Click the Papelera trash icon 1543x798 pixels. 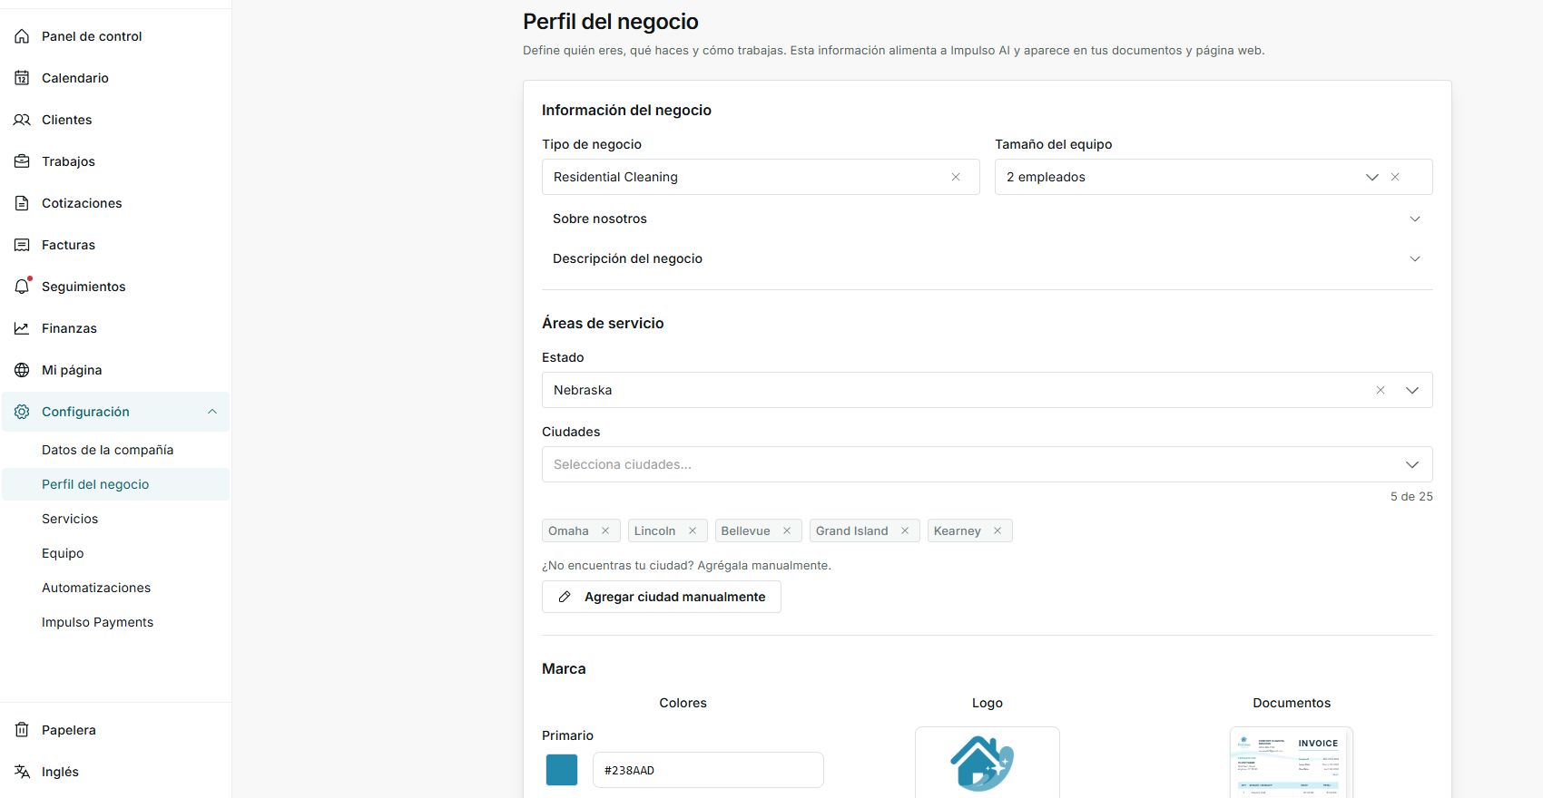[x=22, y=730]
